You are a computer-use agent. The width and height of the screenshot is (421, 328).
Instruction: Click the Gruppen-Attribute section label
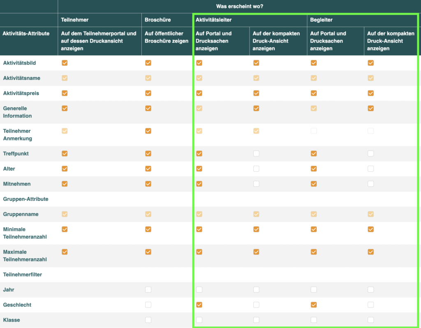26,199
